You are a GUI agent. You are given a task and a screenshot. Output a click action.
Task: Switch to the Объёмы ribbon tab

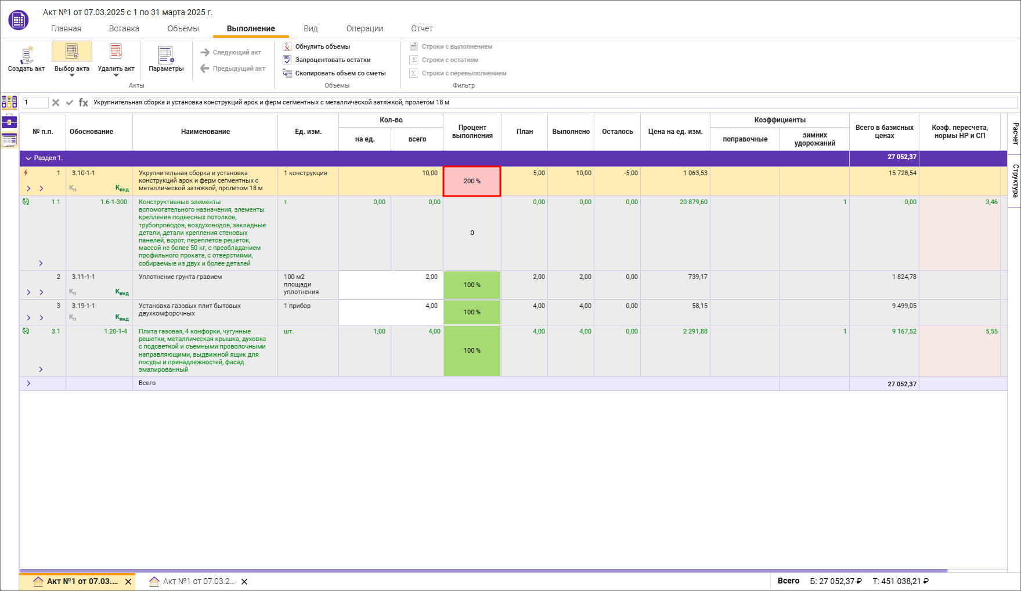[183, 28]
